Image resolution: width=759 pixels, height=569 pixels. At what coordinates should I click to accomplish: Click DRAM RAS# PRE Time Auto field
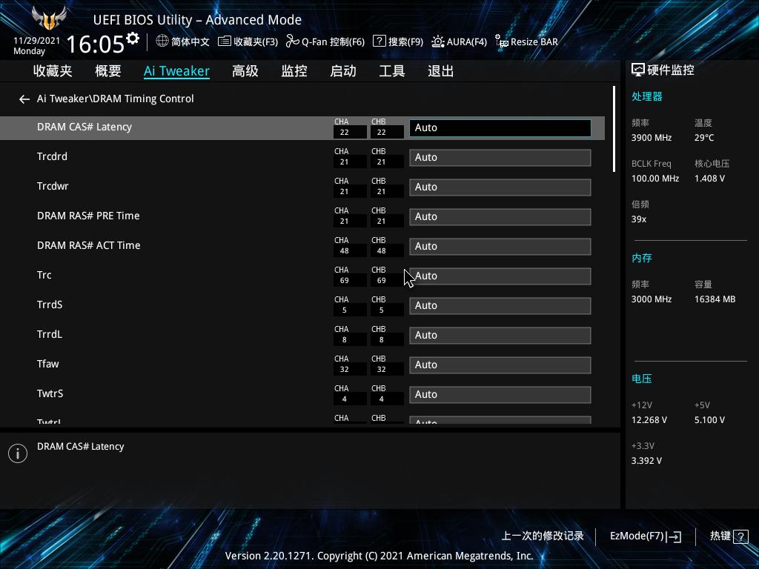[x=500, y=217]
